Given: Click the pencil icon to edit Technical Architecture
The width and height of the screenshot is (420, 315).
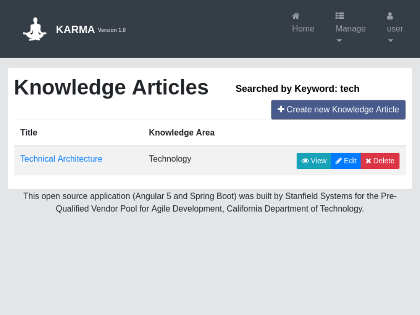Looking at the screenshot, I should click(339, 161).
